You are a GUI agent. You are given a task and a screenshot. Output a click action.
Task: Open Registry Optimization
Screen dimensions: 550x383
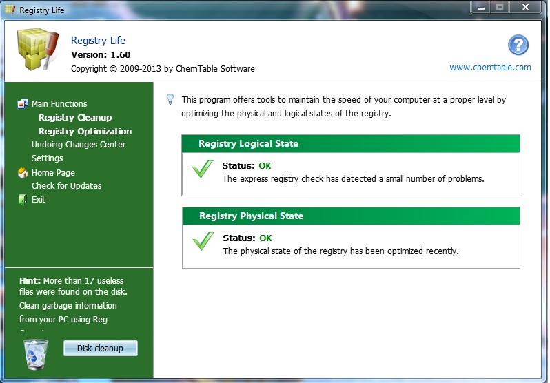pyautogui.click(x=85, y=131)
